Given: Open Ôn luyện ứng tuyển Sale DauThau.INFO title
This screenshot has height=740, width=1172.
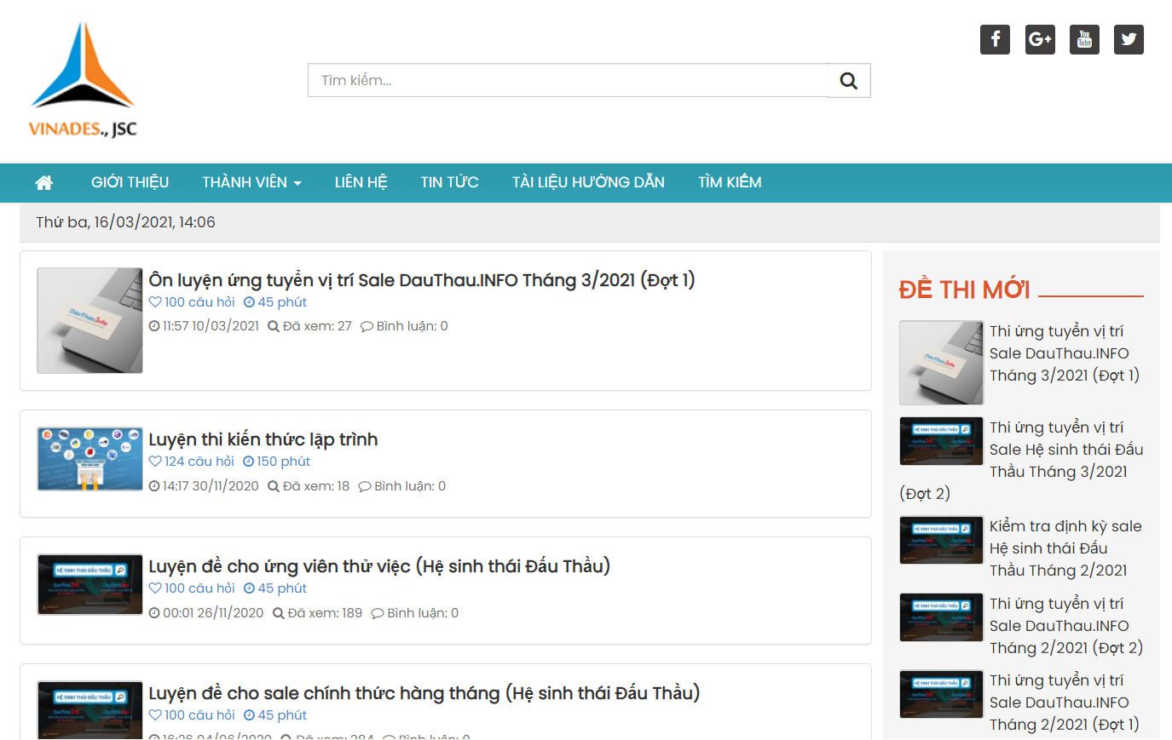Looking at the screenshot, I should click(422, 280).
